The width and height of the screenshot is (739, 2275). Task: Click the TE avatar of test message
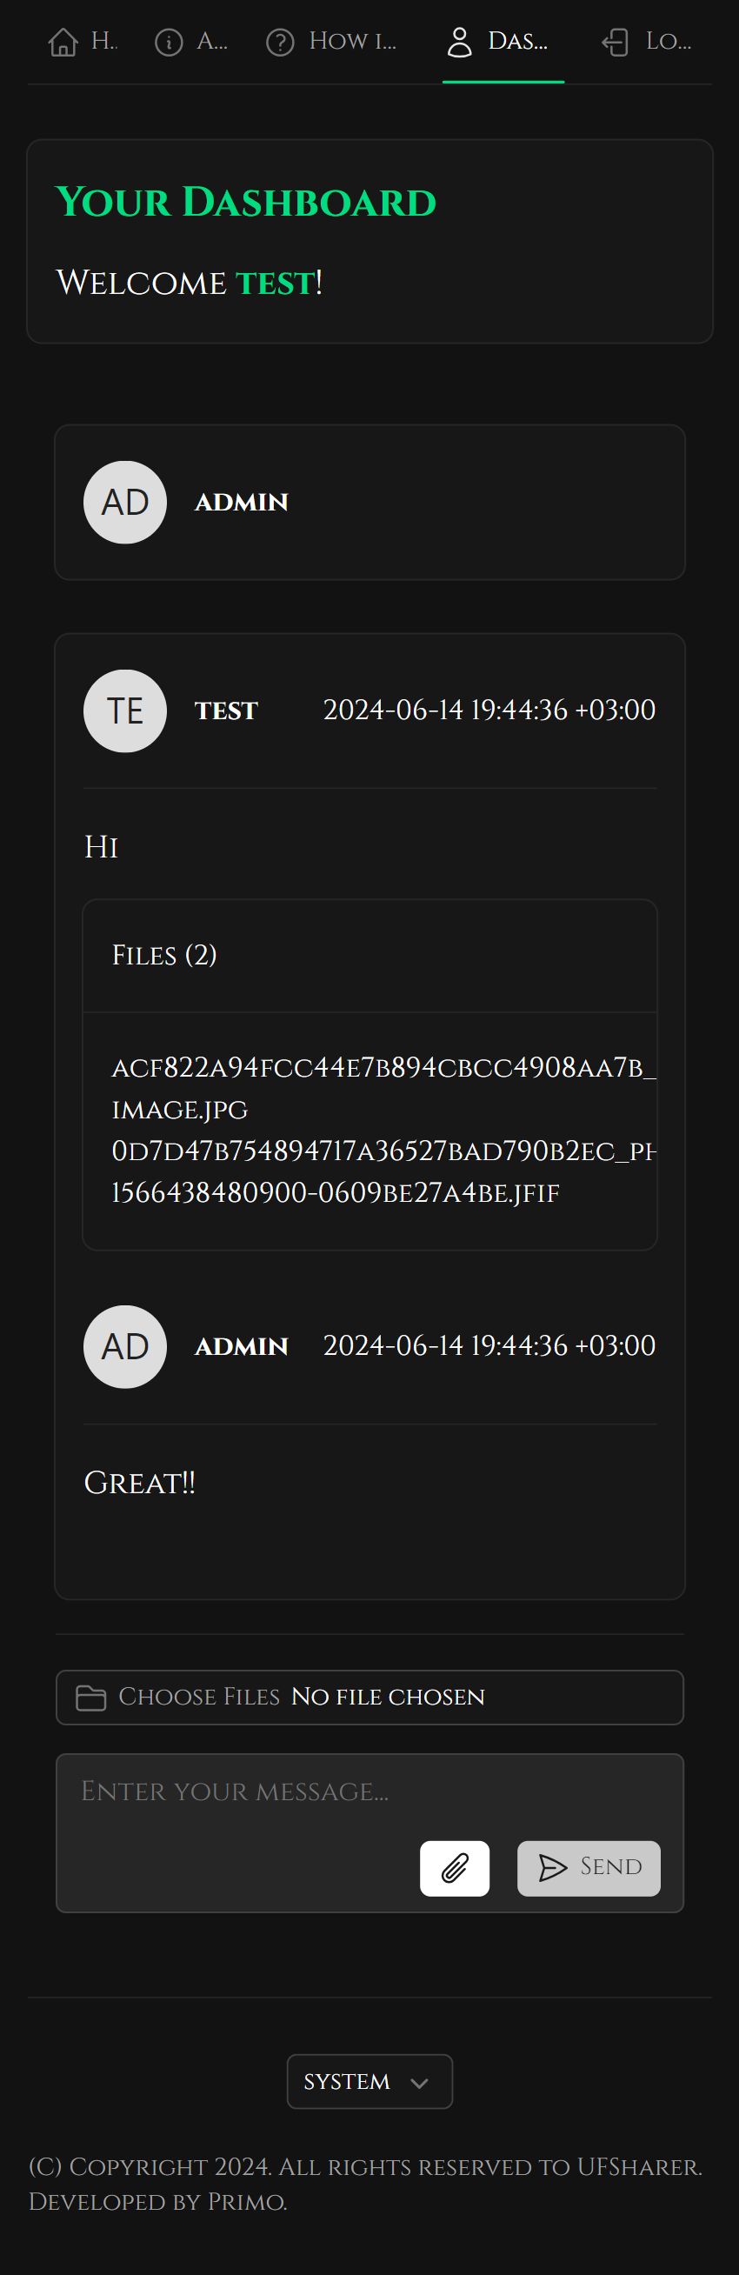[x=125, y=711]
